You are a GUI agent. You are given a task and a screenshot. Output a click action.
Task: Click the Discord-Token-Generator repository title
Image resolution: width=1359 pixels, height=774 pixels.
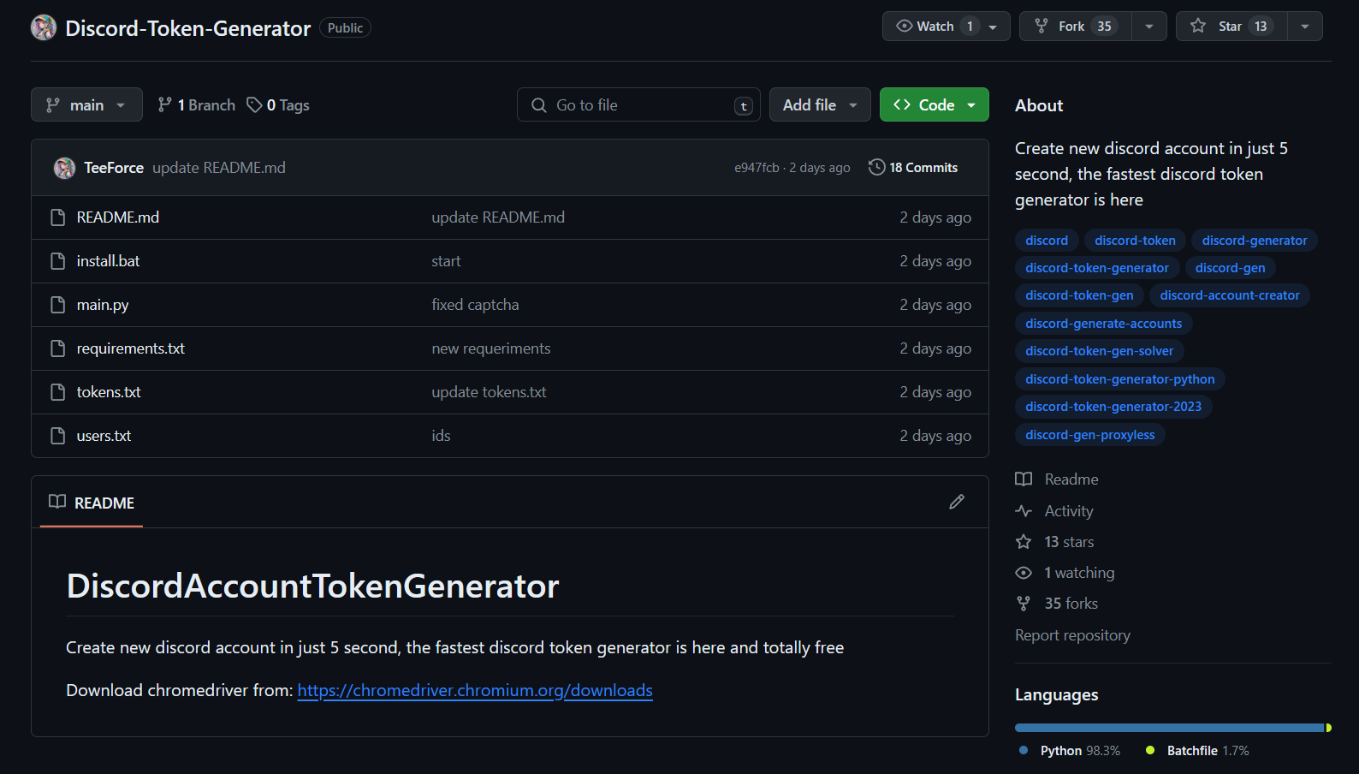(187, 28)
